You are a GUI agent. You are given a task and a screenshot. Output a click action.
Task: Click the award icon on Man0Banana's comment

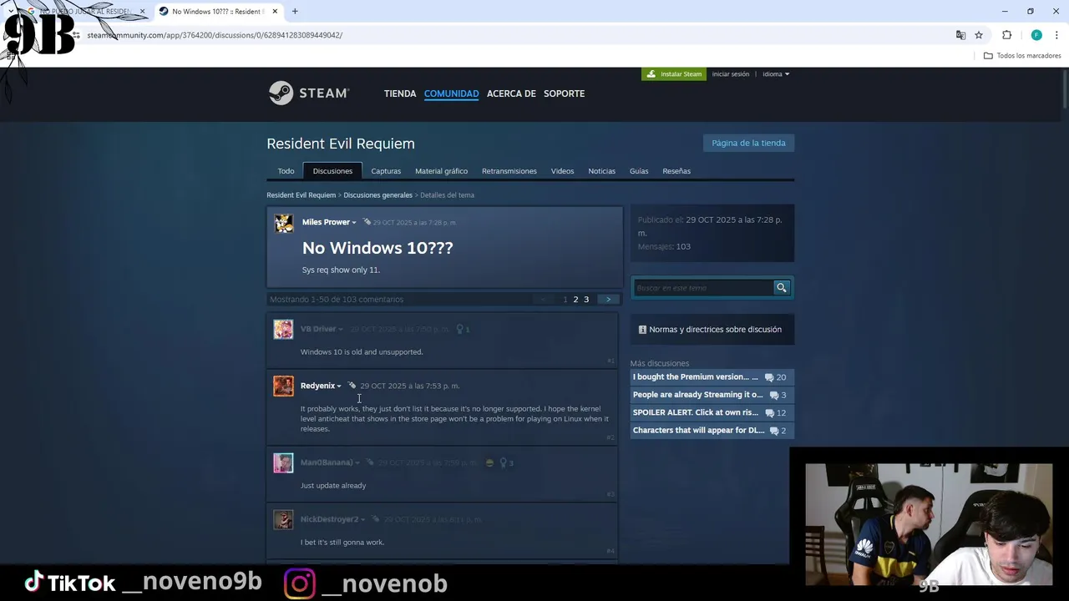click(503, 462)
